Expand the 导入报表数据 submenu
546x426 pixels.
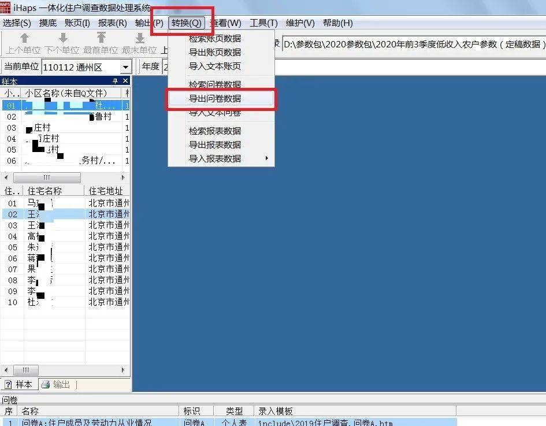(x=221, y=158)
